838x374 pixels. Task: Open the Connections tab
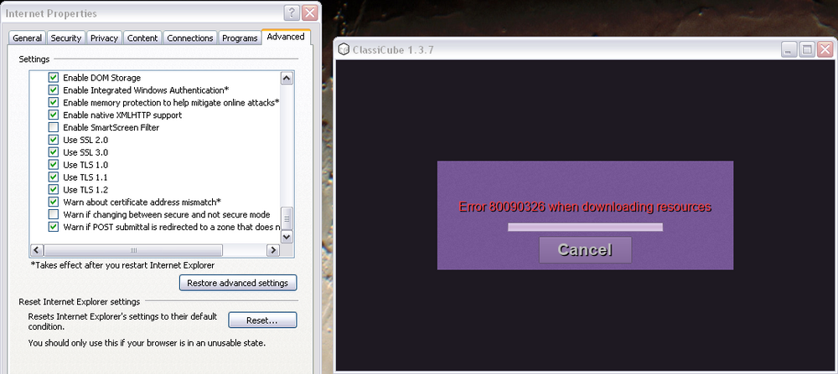[x=189, y=38]
